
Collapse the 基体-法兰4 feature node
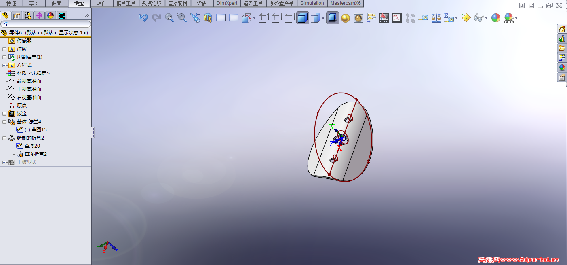tap(4, 122)
